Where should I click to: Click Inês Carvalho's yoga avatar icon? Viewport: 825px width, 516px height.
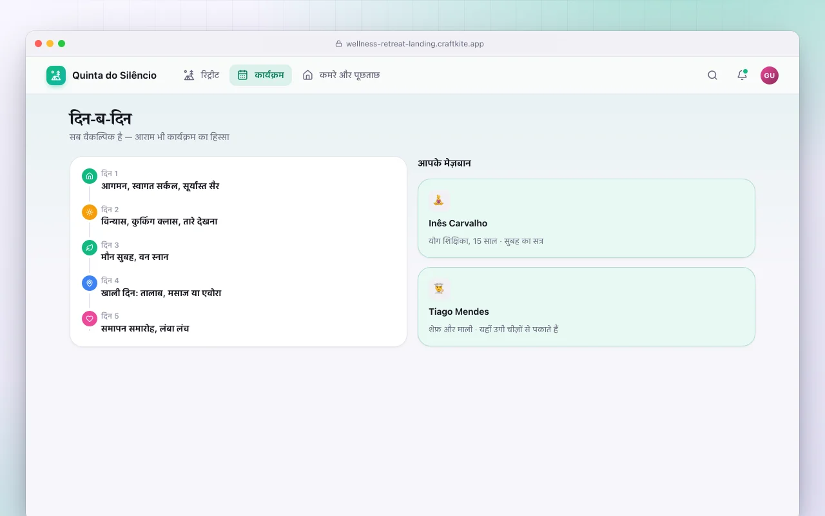439,200
